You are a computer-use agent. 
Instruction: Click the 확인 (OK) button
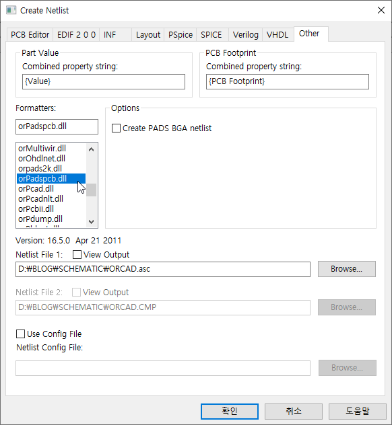click(x=230, y=411)
